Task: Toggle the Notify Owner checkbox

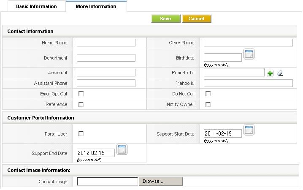Action: point(208,104)
